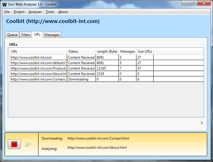Click the analyzing URL About.html in status bar

(x=97, y=148)
